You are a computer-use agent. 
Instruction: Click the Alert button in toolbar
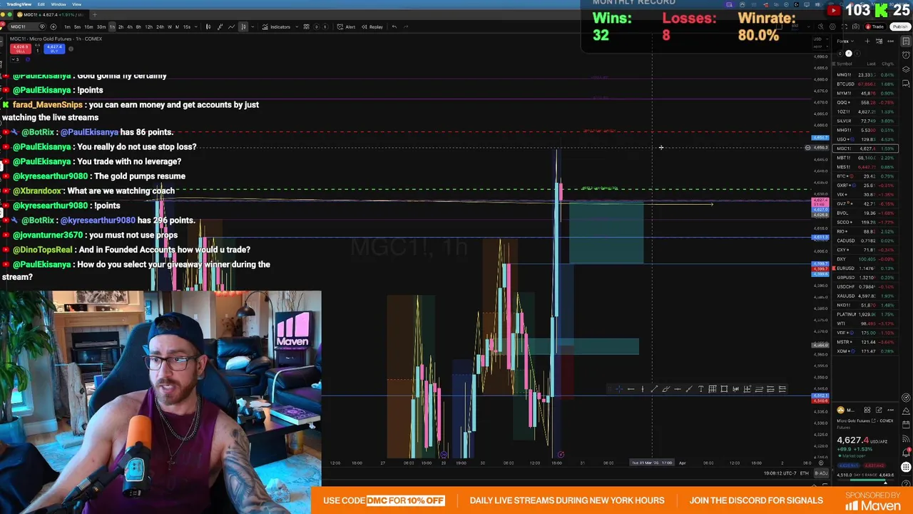click(x=347, y=27)
